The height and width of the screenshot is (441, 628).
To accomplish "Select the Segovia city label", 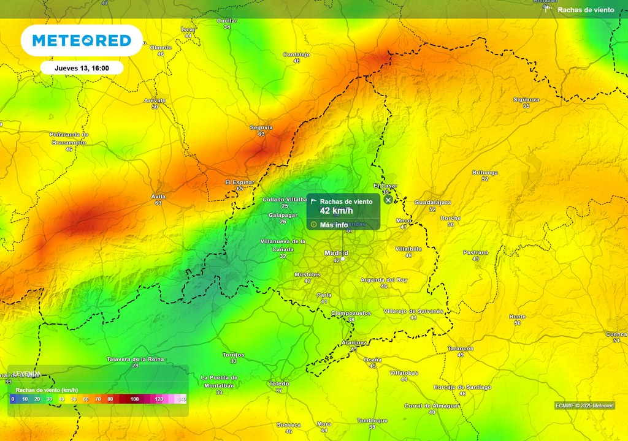I will click(261, 127).
